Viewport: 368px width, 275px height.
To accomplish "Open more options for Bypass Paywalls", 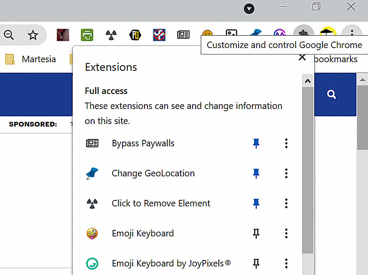I will click(x=286, y=143).
